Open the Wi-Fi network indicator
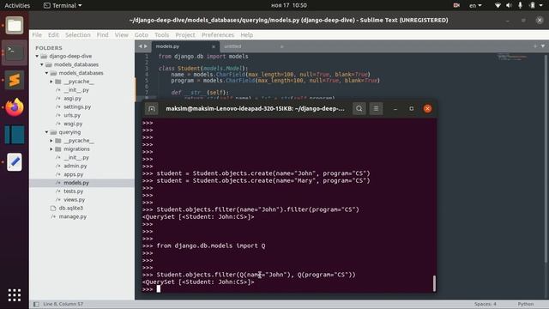 (498, 5)
